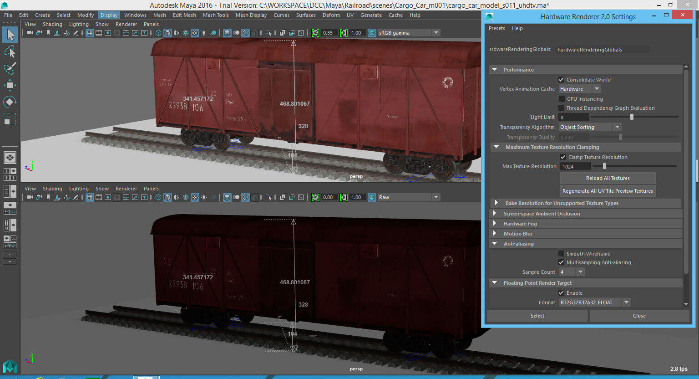This screenshot has width=699, height=379.
Task: Uncheck Consolidate World checkbox
Action: point(561,80)
